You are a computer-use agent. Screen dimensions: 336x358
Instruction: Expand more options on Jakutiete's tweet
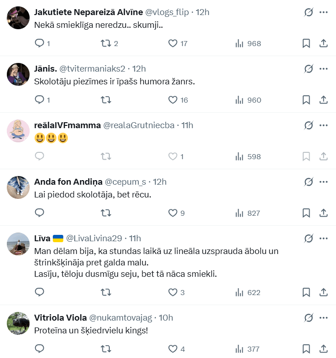(x=324, y=12)
